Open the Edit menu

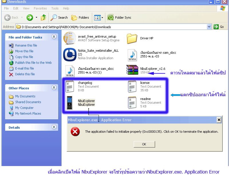tap(16, 9)
